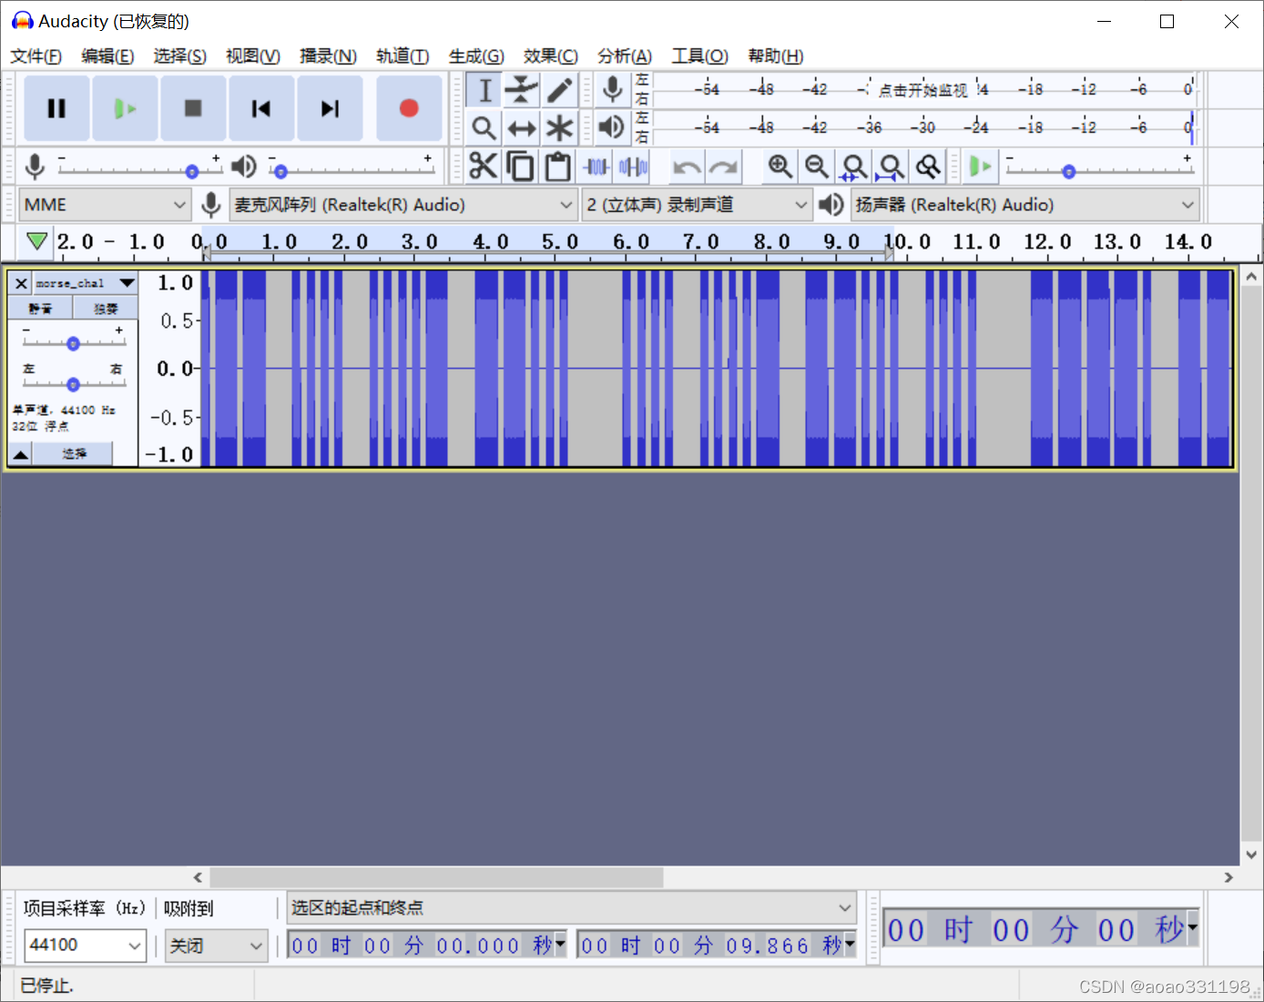Skip to start of project
Screen dimensions: 1264x1002
pyautogui.click(x=261, y=108)
